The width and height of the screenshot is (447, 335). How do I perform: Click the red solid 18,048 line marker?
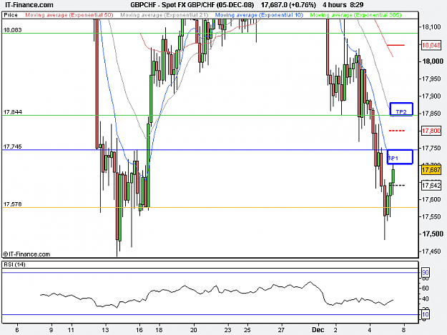pos(396,45)
